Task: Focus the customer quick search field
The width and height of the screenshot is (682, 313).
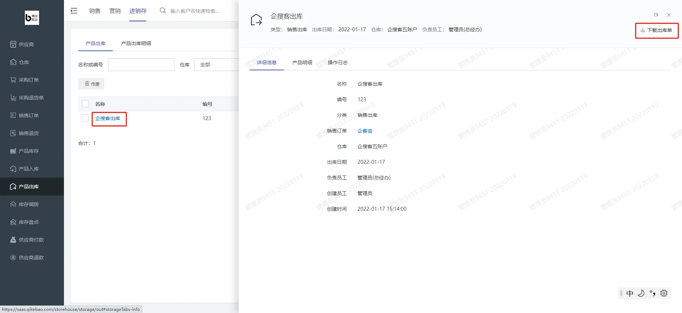Action: click(x=195, y=11)
